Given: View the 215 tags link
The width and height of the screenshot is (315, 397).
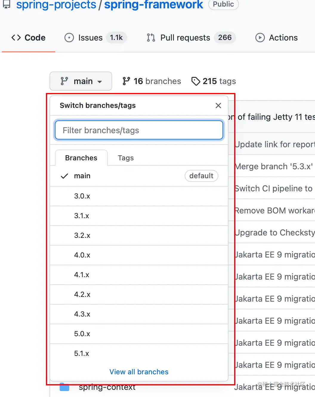Looking at the screenshot, I should [214, 81].
